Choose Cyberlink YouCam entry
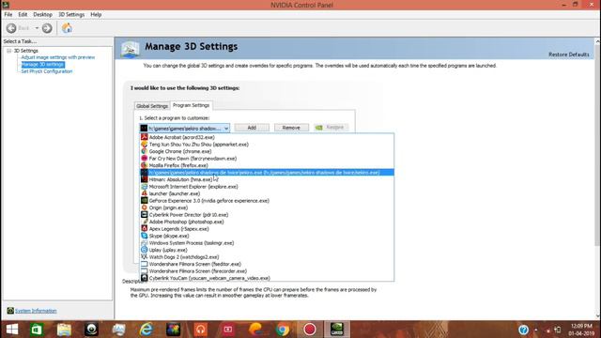 [267, 278]
